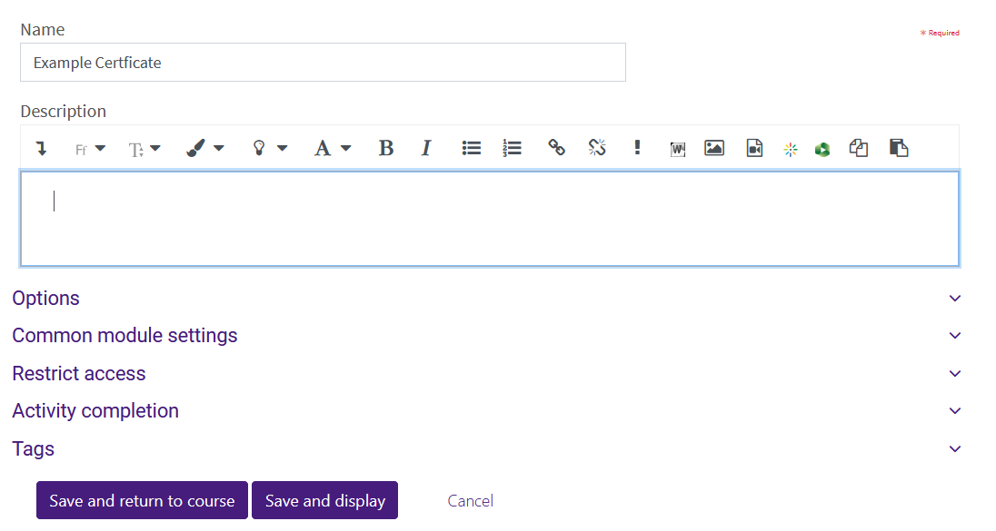996x531 pixels.
Task: Remove a link with the Unlink tool
Action: tap(596, 147)
